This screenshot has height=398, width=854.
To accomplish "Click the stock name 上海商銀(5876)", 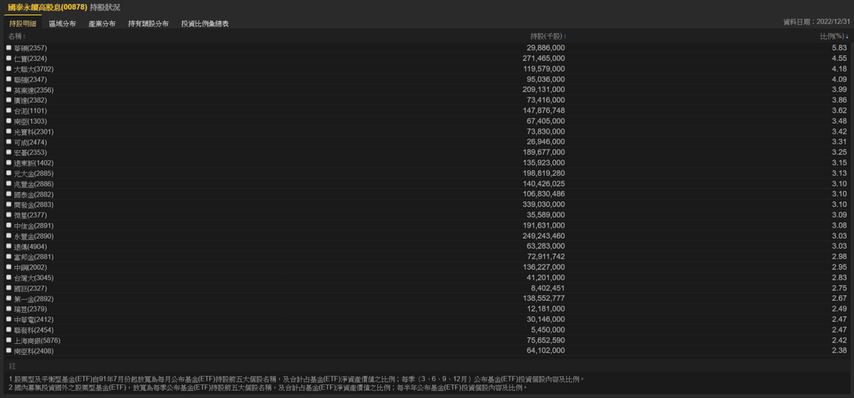I will tap(37, 340).
